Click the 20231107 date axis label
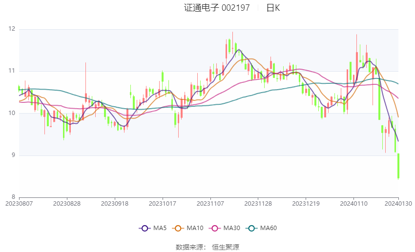Viewport: 415px width, 252px height. point(210,203)
